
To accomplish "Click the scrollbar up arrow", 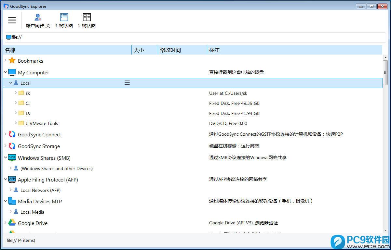I will [x=385, y=57].
